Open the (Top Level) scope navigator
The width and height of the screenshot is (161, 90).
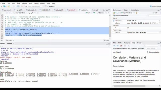tap(10, 40)
